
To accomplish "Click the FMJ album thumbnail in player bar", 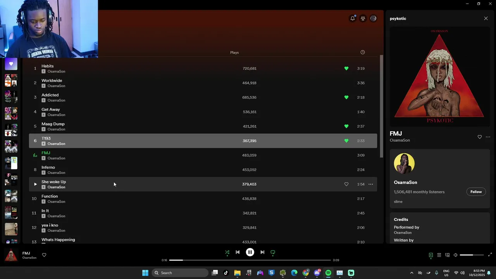I will (x=11, y=255).
